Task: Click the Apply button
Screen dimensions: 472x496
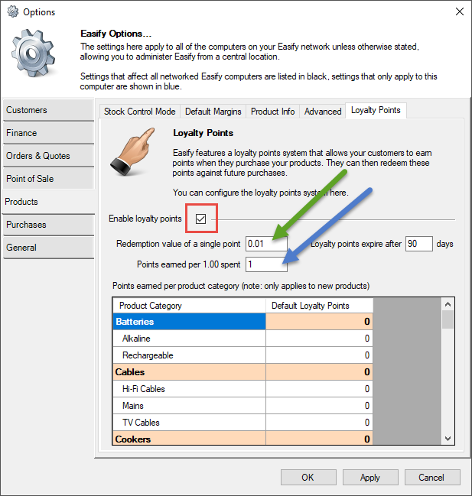Action: [x=369, y=477]
